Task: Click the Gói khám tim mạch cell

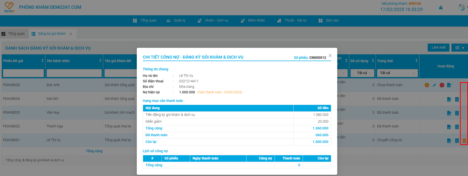Action: [x=120, y=113]
